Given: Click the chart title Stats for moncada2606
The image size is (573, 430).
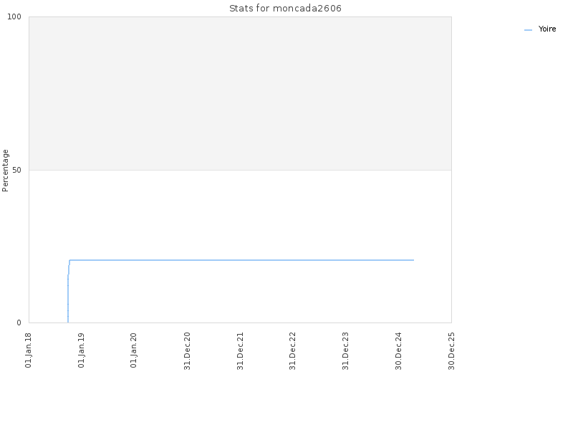Looking at the screenshot, I should click(285, 8).
